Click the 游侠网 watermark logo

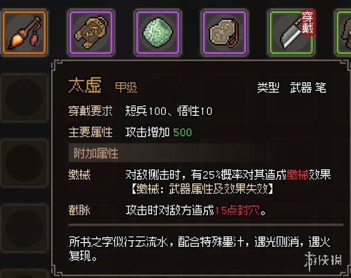coord(323,261)
